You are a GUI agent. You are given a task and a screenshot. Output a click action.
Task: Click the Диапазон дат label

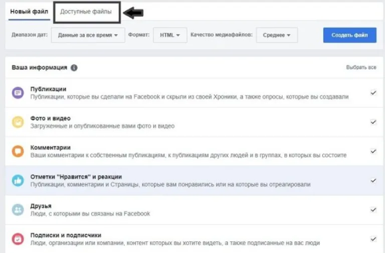tap(30, 35)
